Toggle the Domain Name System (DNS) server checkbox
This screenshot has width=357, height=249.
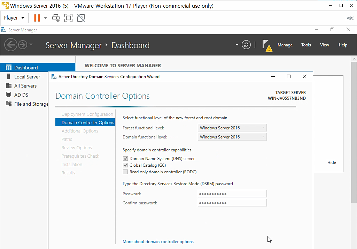pyautogui.click(x=125, y=158)
